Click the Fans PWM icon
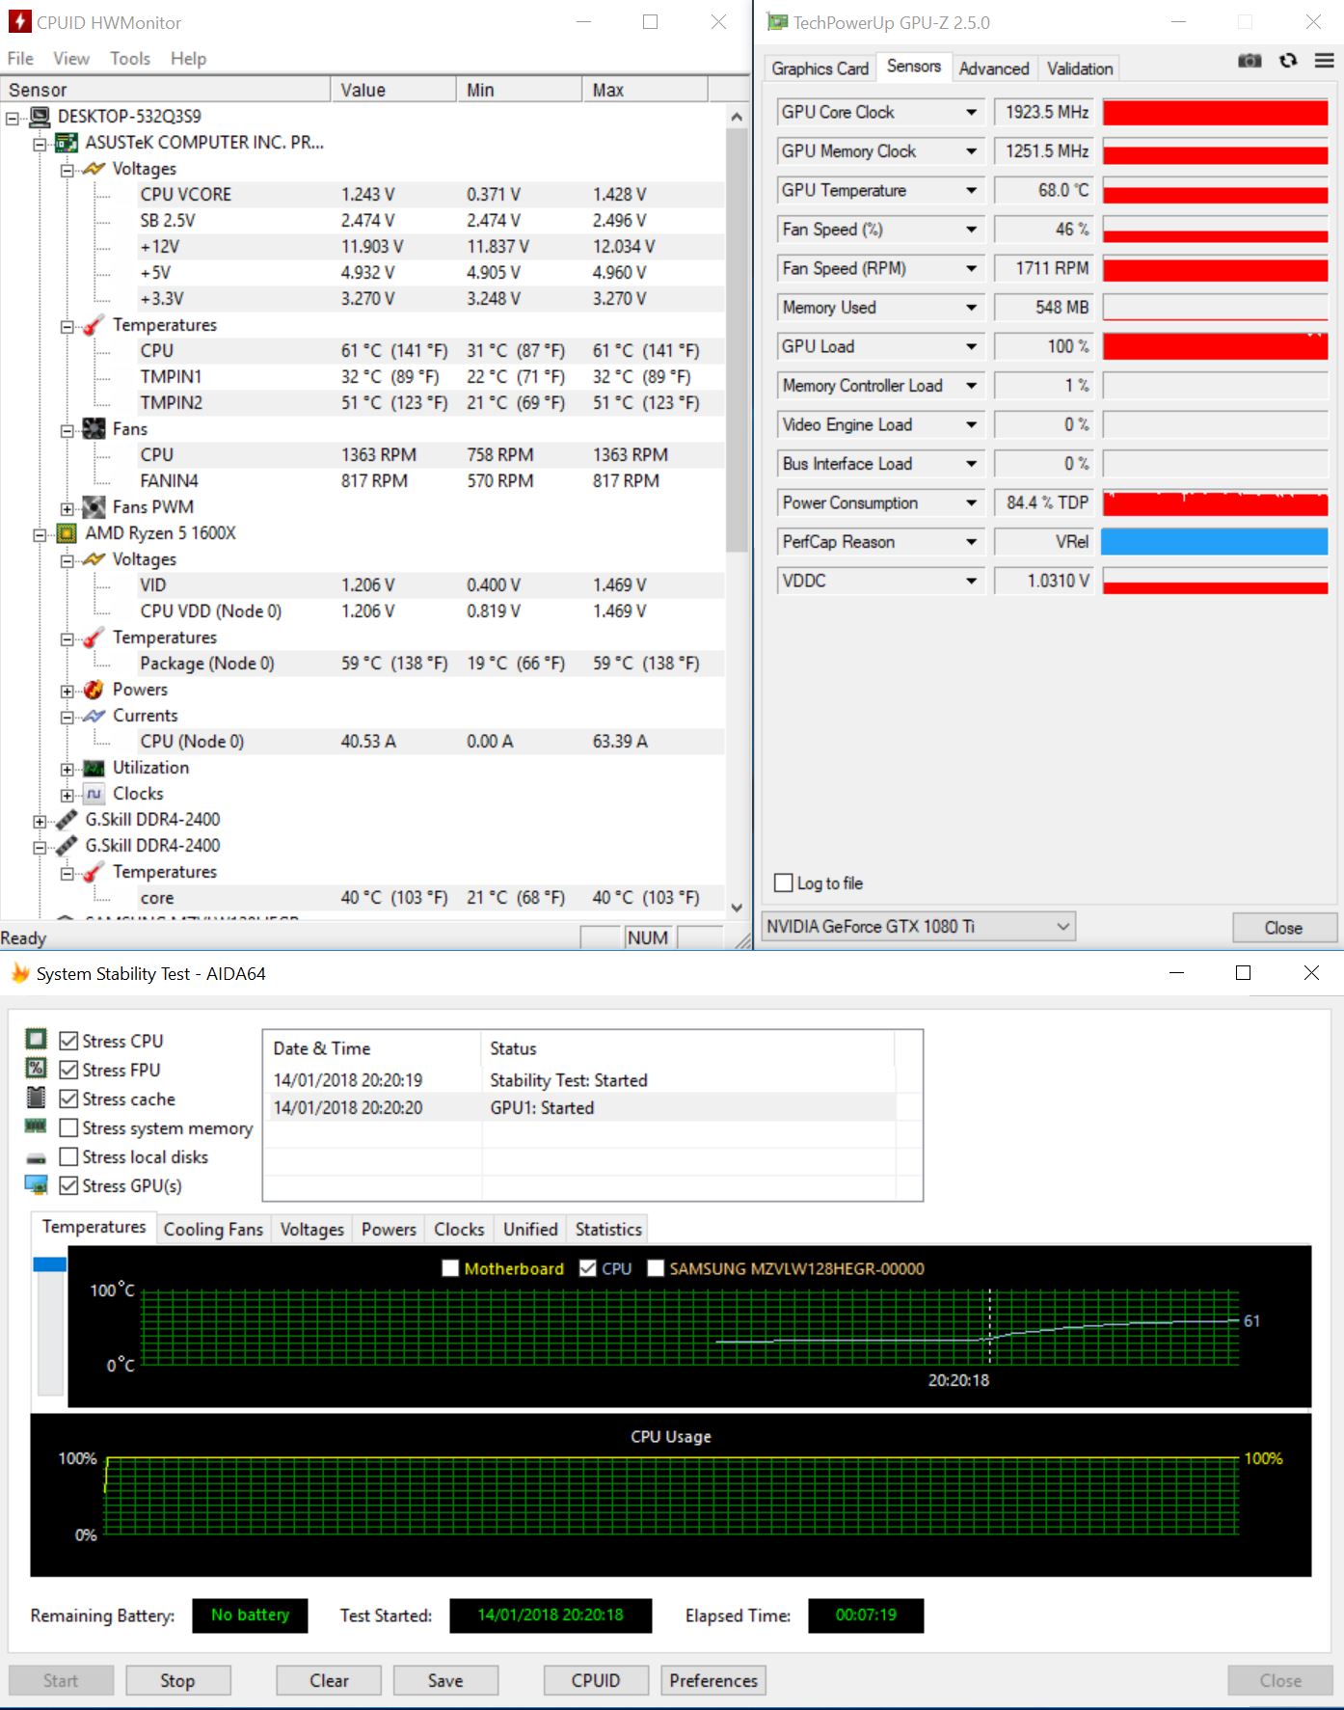Screen dimensions: 1344x1710 pyautogui.click(x=94, y=507)
